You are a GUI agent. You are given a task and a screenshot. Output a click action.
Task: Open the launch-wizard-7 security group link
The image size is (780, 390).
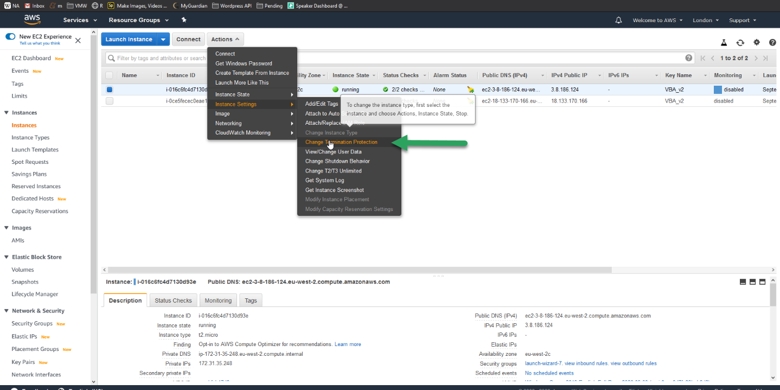coord(544,363)
